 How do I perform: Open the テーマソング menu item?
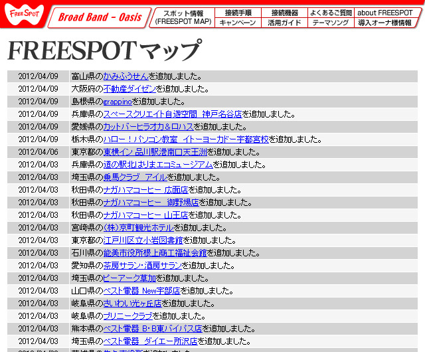331,23
